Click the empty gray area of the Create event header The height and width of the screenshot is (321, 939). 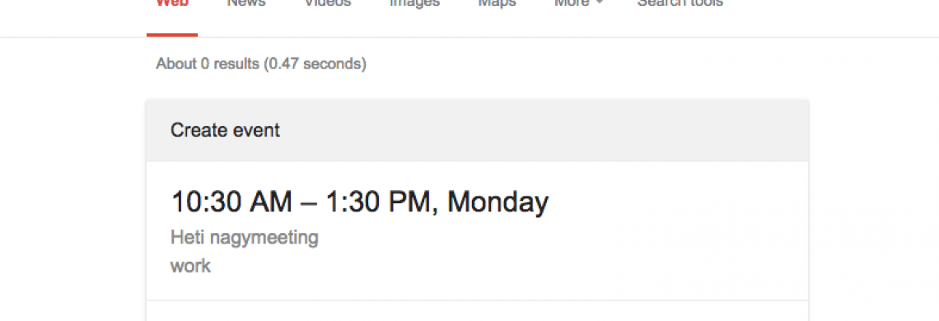pos(539,131)
